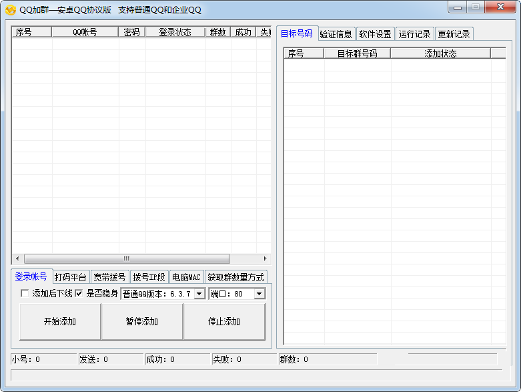Image resolution: width=521 pixels, height=392 pixels.
Task: Open the 普通QQ版本 6.3.7 dropdown
Action: pyautogui.click(x=199, y=294)
